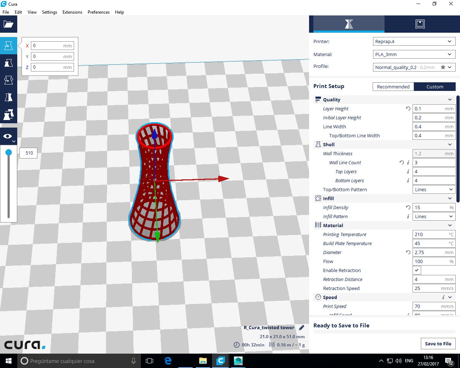This screenshot has width=460, height=368.
Task: Select the Per Model Settings tool
Action: tap(8, 115)
